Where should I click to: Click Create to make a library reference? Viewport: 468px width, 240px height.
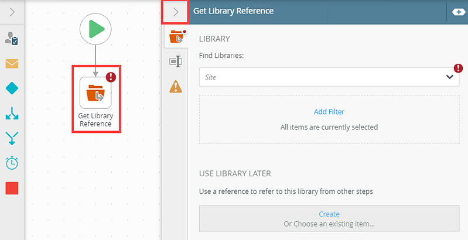[x=329, y=214]
